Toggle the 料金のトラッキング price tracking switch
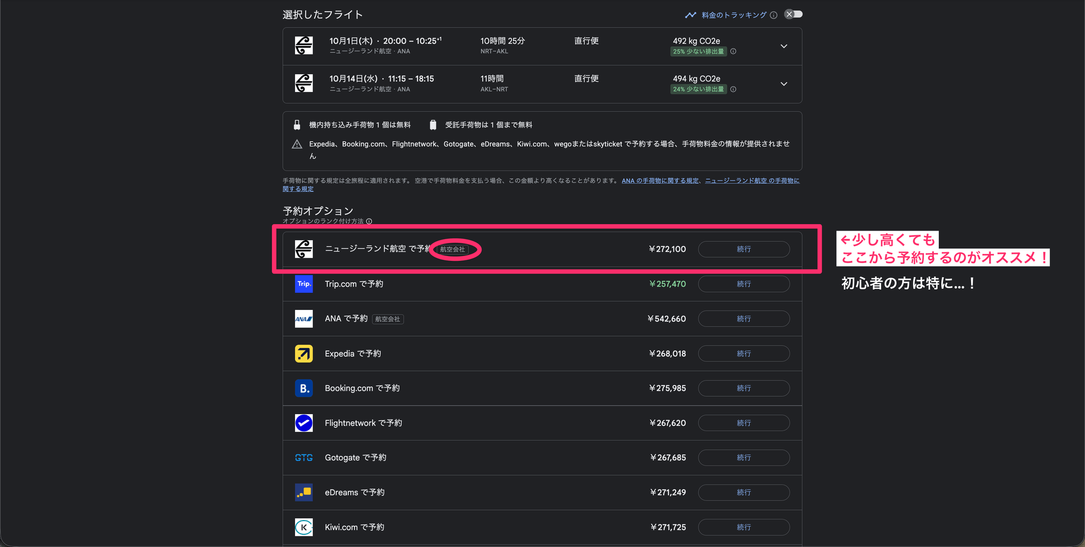The width and height of the screenshot is (1085, 547). pos(793,14)
